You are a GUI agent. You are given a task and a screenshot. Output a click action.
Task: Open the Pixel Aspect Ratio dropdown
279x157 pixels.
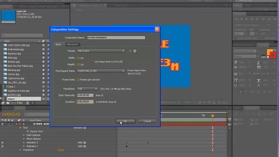(101, 71)
